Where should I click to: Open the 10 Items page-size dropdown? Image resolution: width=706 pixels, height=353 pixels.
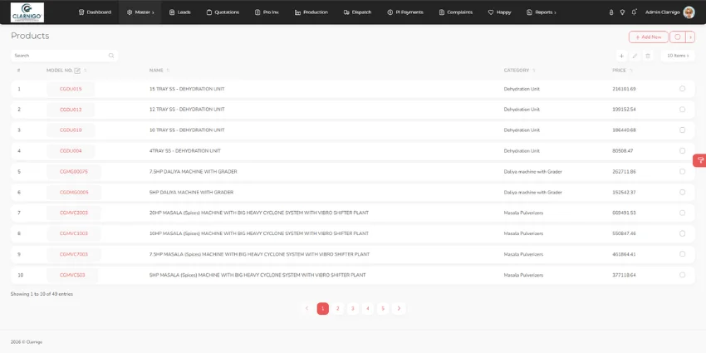[x=678, y=56]
